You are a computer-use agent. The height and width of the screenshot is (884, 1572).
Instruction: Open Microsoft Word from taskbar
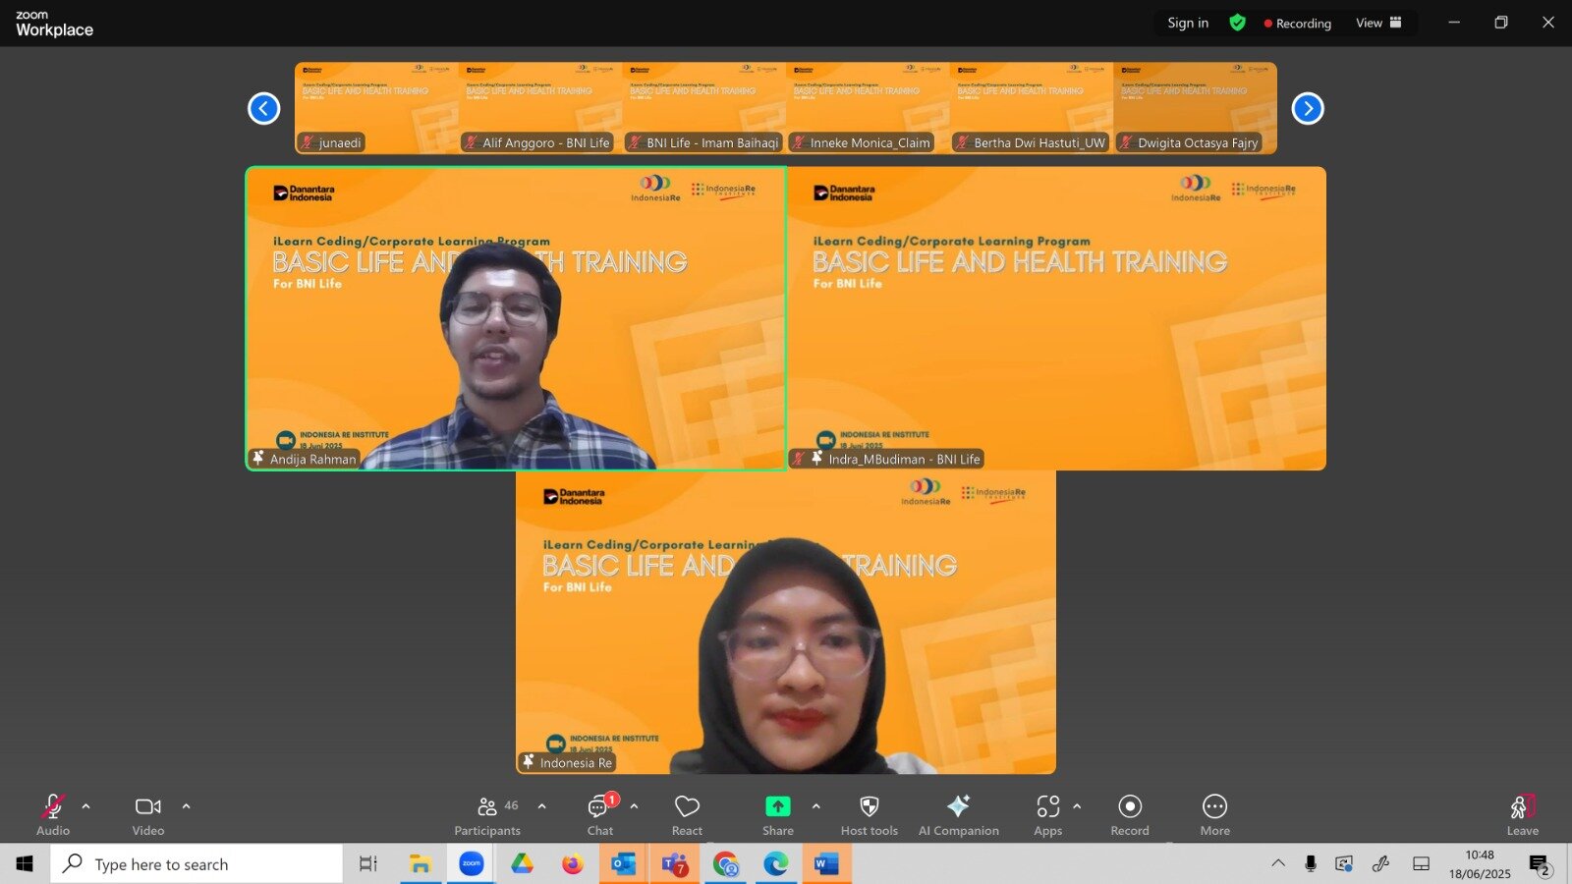(826, 863)
